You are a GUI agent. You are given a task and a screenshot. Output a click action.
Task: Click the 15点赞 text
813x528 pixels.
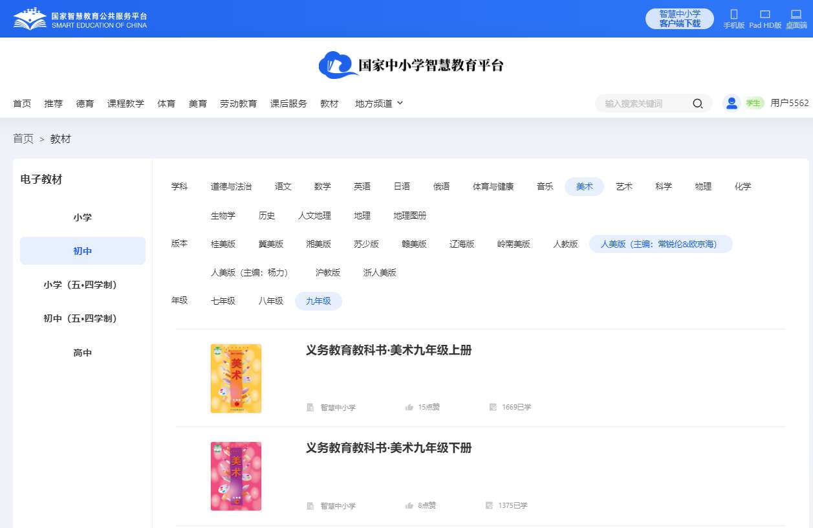[x=429, y=407]
